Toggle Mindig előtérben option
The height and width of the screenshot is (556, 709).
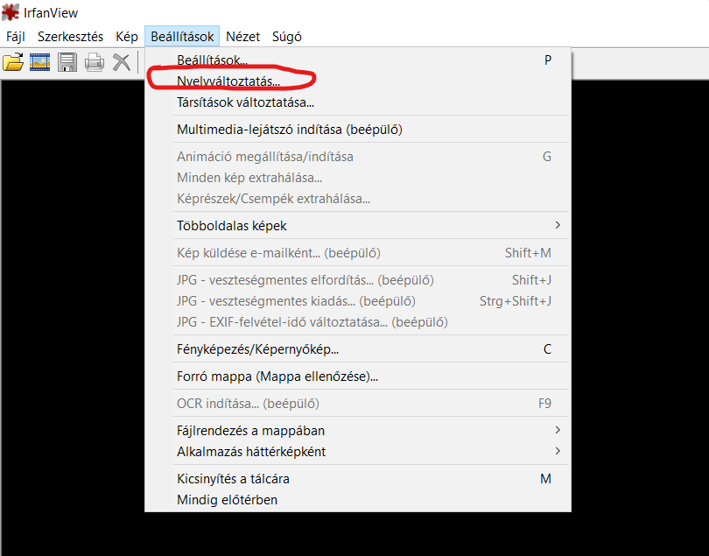[x=227, y=500]
